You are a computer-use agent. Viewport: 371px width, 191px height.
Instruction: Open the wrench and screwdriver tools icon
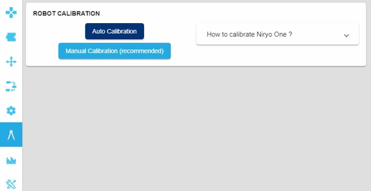coord(11,185)
